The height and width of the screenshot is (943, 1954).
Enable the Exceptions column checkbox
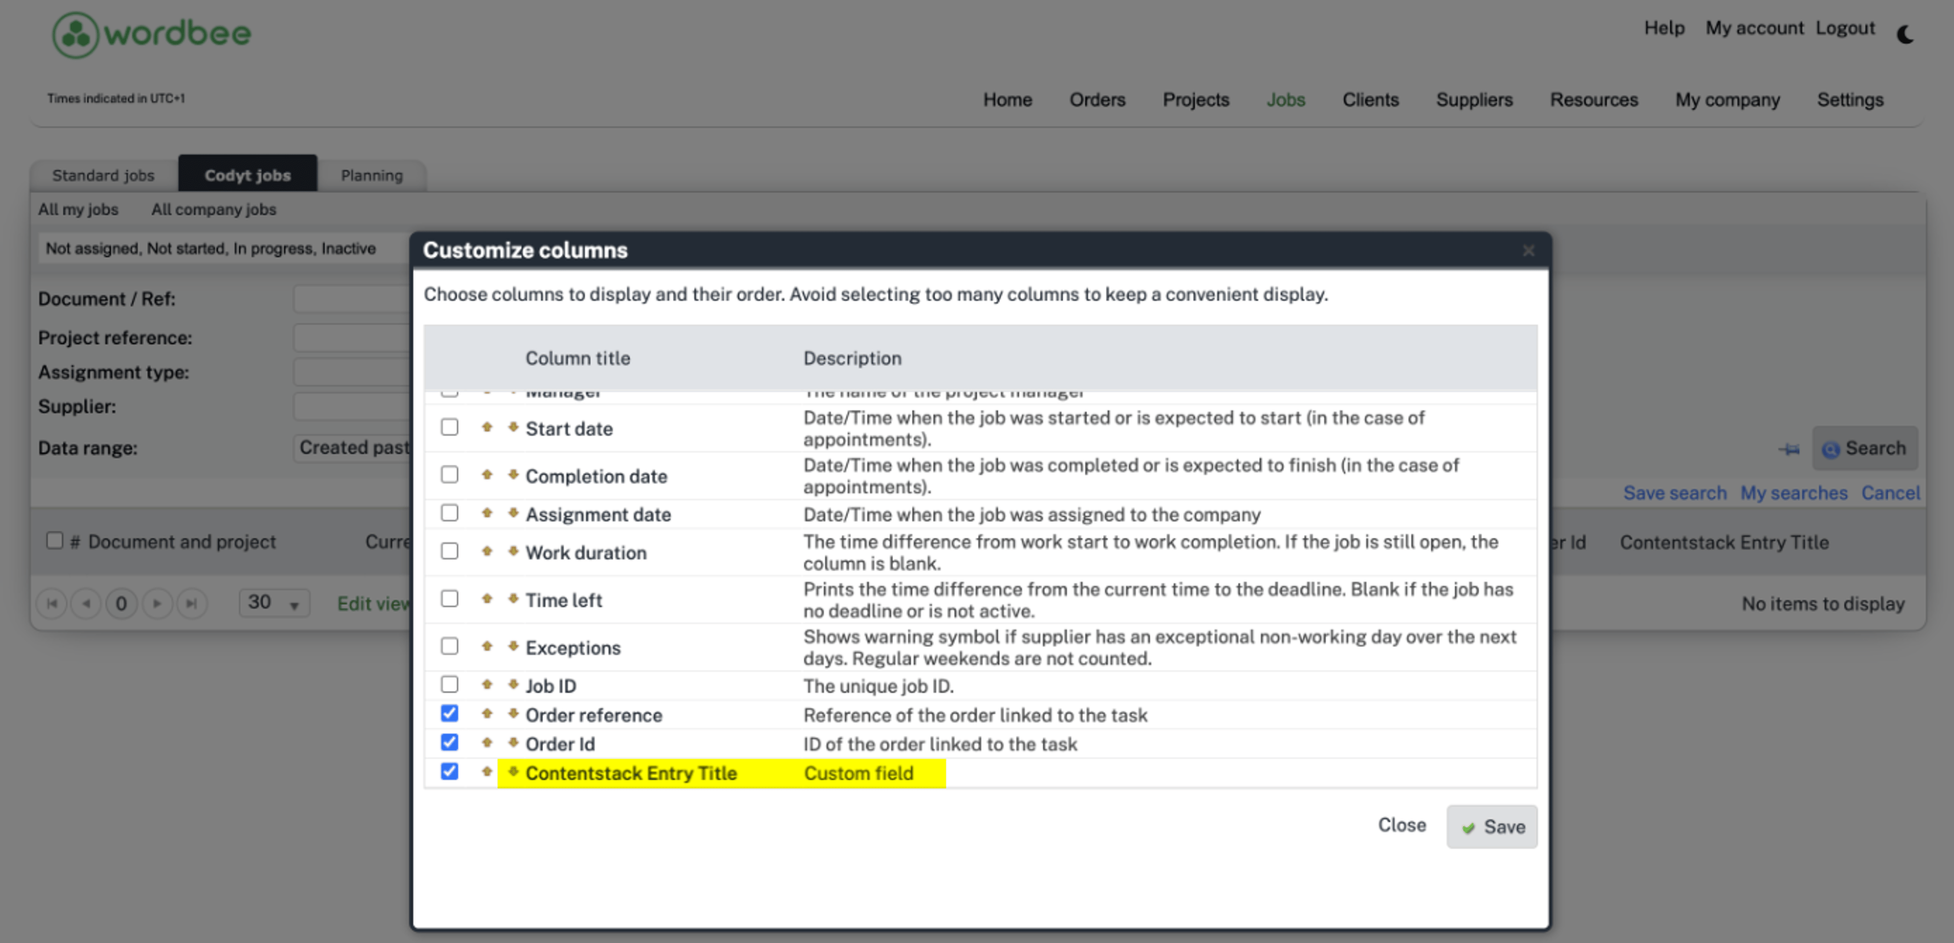coord(450,646)
